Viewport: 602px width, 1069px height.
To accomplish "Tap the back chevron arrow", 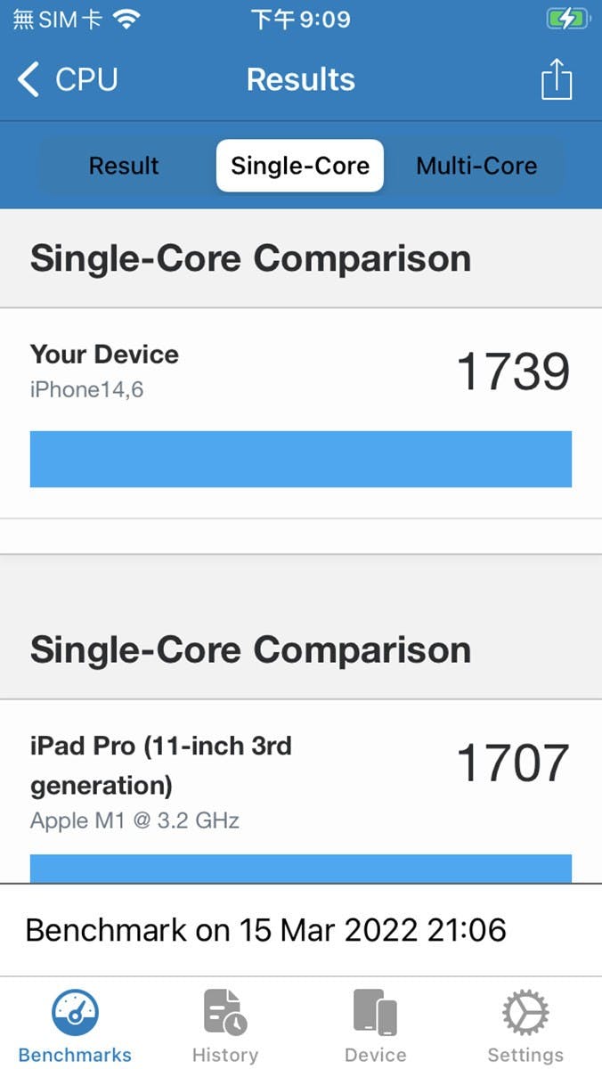I will point(28,79).
